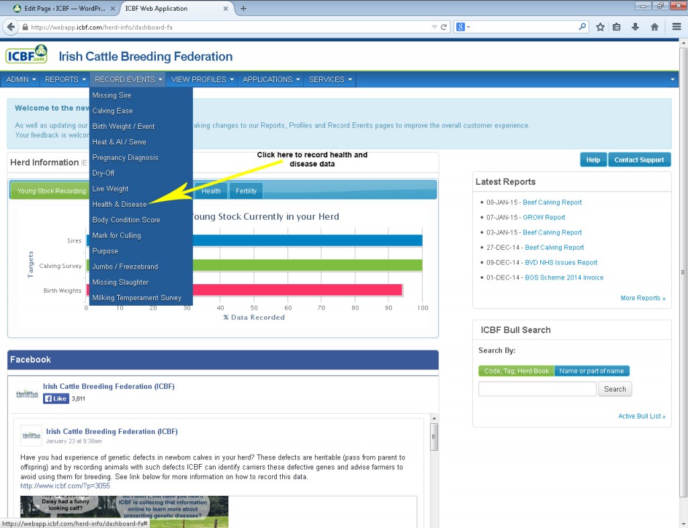Open the Google search engine selector
The height and width of the screenshot is (528, 688).
(463, 27)
